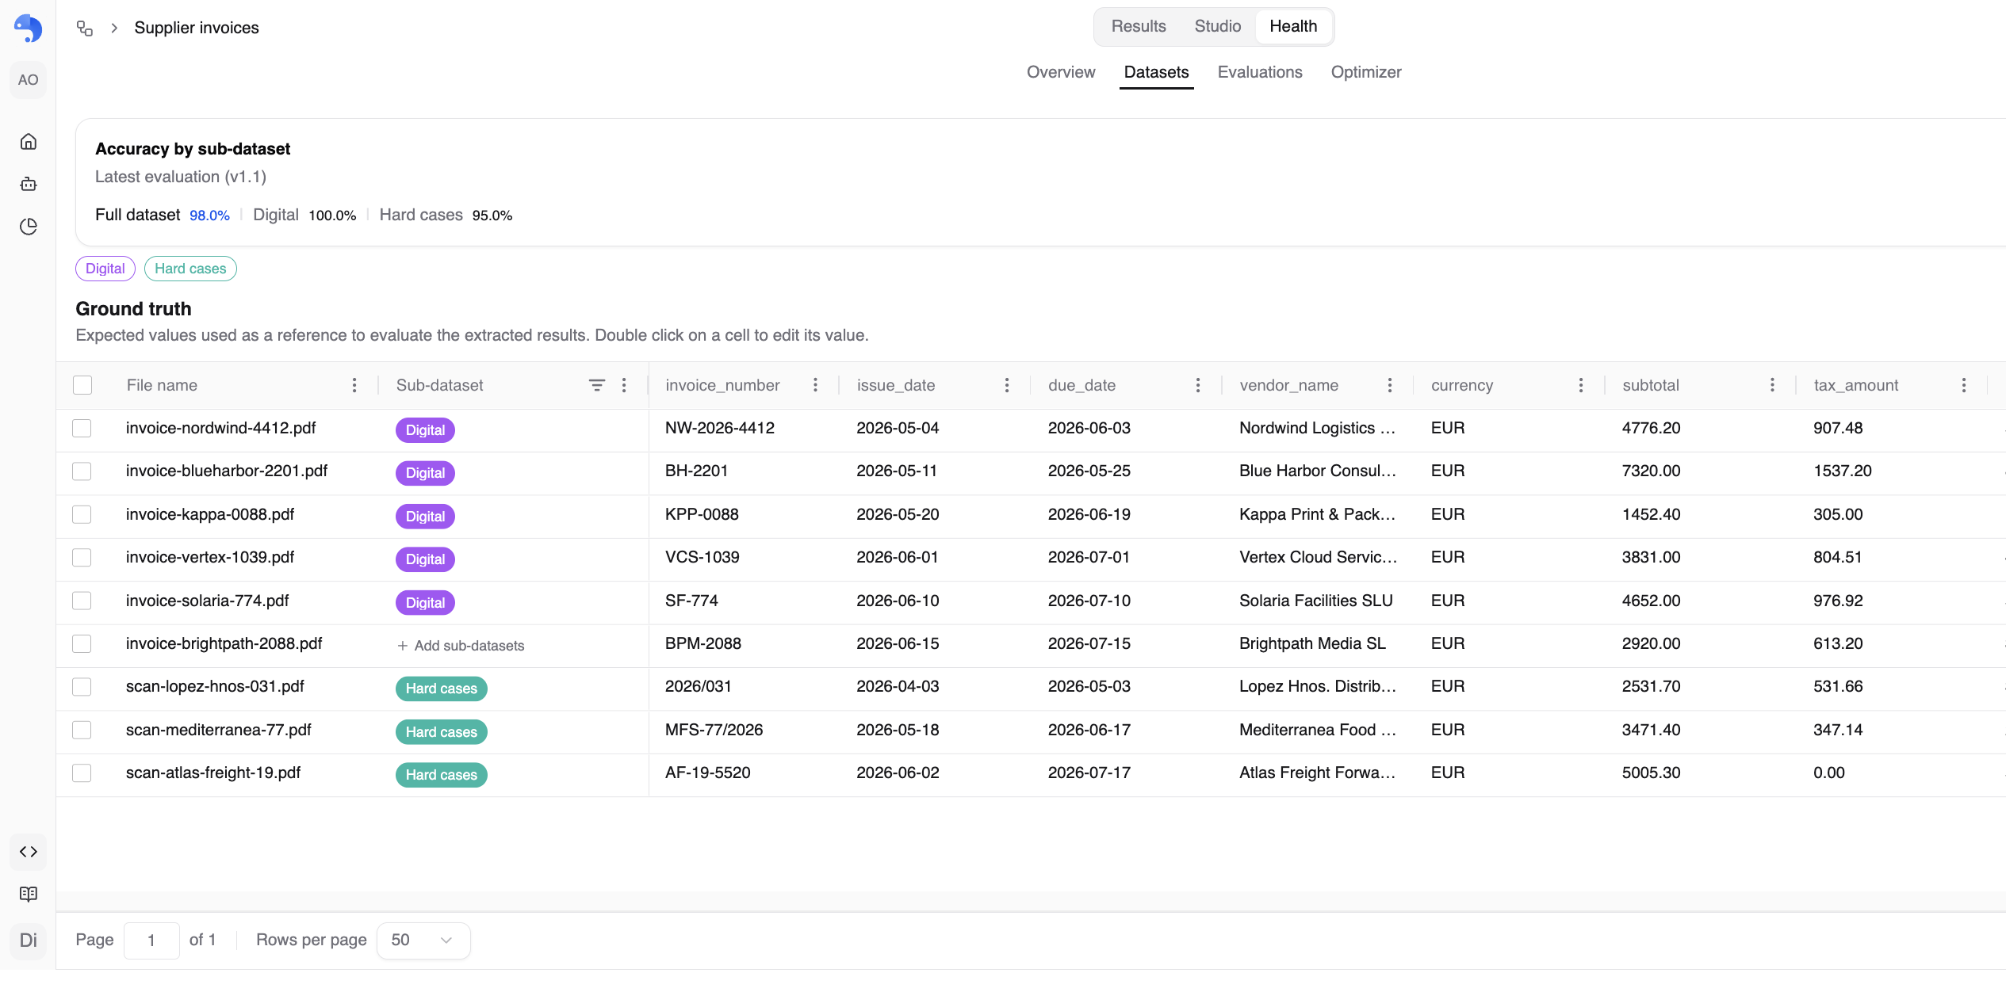Viewport: 2006px width, 992px height.
Task: Select the invoice-brightpath-2088.pdf row checkbox
Action: point(82,643)
